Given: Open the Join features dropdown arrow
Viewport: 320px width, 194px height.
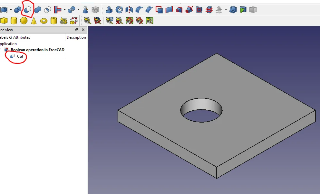Looking at the screenshot, I should [x=64, y=10].
